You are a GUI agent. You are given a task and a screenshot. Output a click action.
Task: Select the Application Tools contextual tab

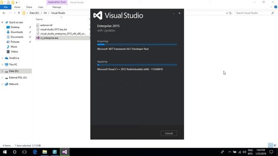(57, 2)
